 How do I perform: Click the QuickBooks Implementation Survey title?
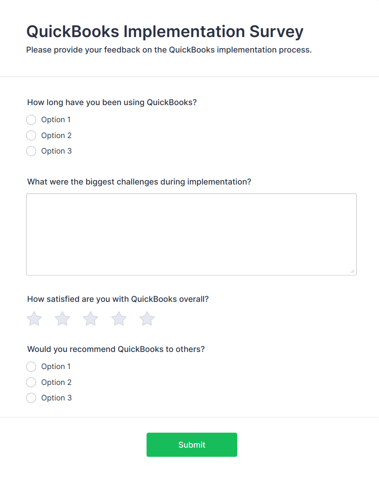click(x=165, y=32)
